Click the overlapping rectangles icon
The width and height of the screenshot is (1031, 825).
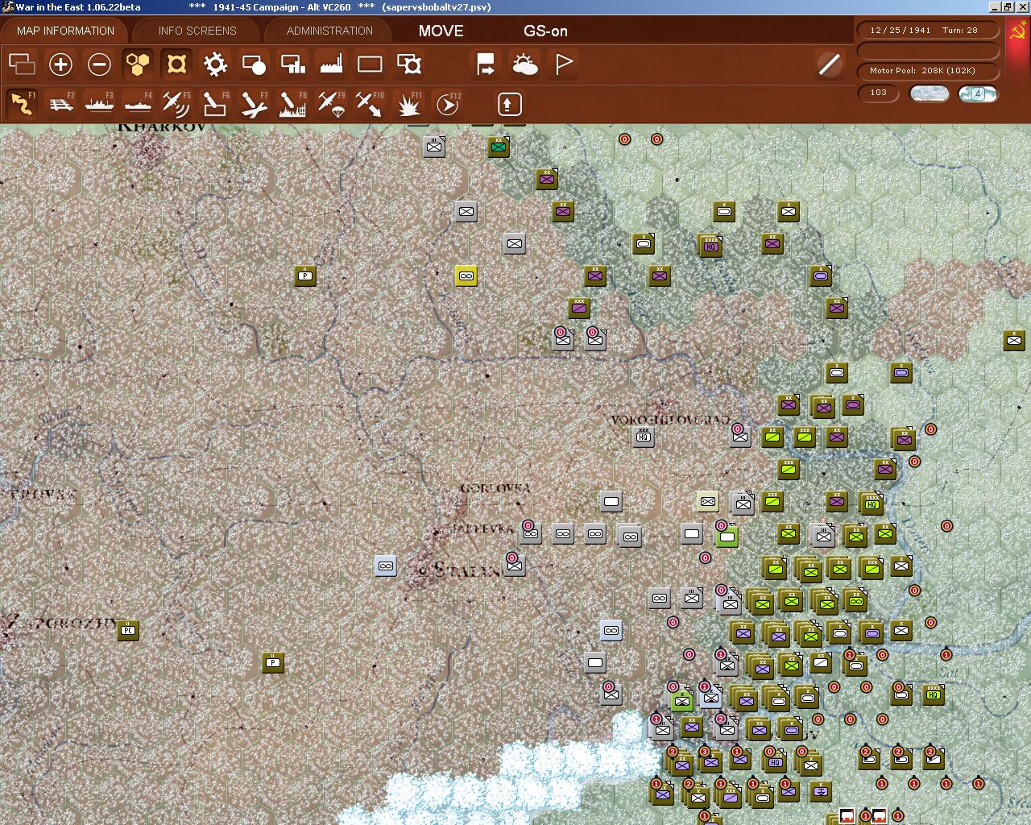tap(22, 64)
